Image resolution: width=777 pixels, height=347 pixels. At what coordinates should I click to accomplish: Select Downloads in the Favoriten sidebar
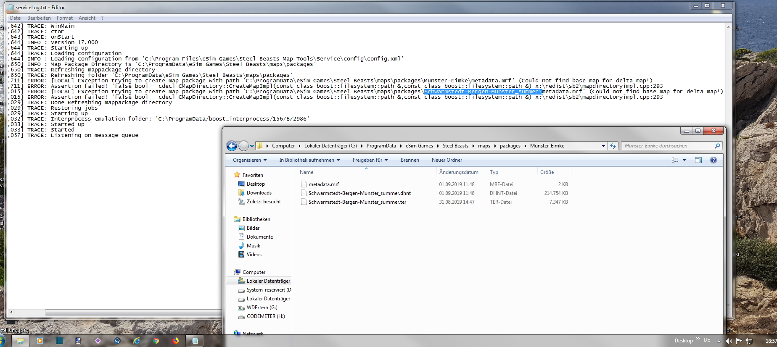tap(259, 193)
